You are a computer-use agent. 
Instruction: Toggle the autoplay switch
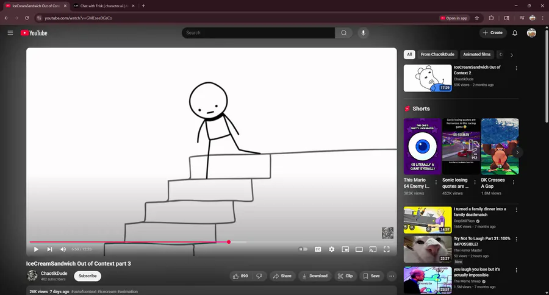pyautogui.click(x=303, y=249)
